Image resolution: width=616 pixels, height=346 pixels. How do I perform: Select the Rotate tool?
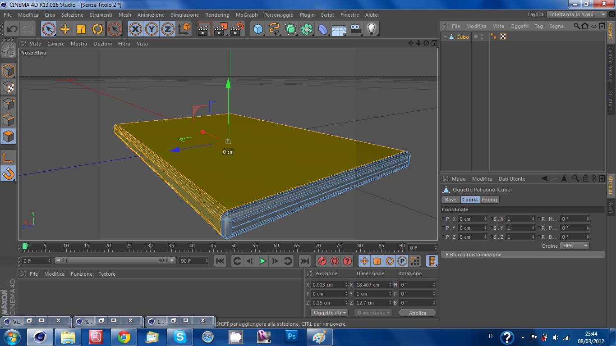97,29
